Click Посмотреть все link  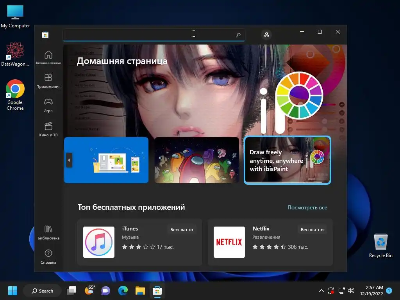click(x=307, y=208)
